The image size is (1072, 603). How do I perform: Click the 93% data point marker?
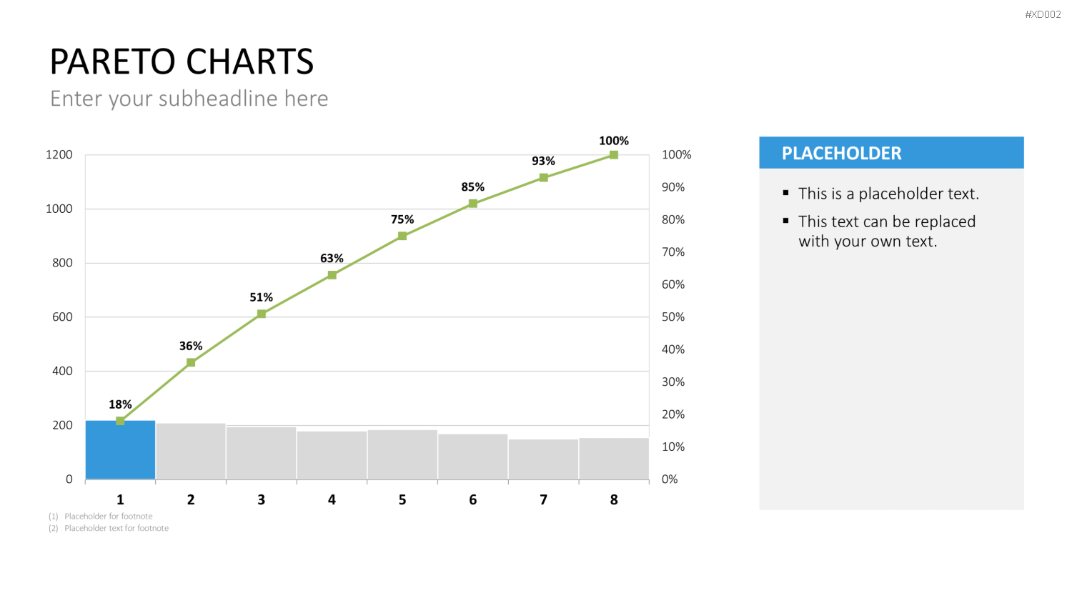pyautogui.click(x=544, y=177)
